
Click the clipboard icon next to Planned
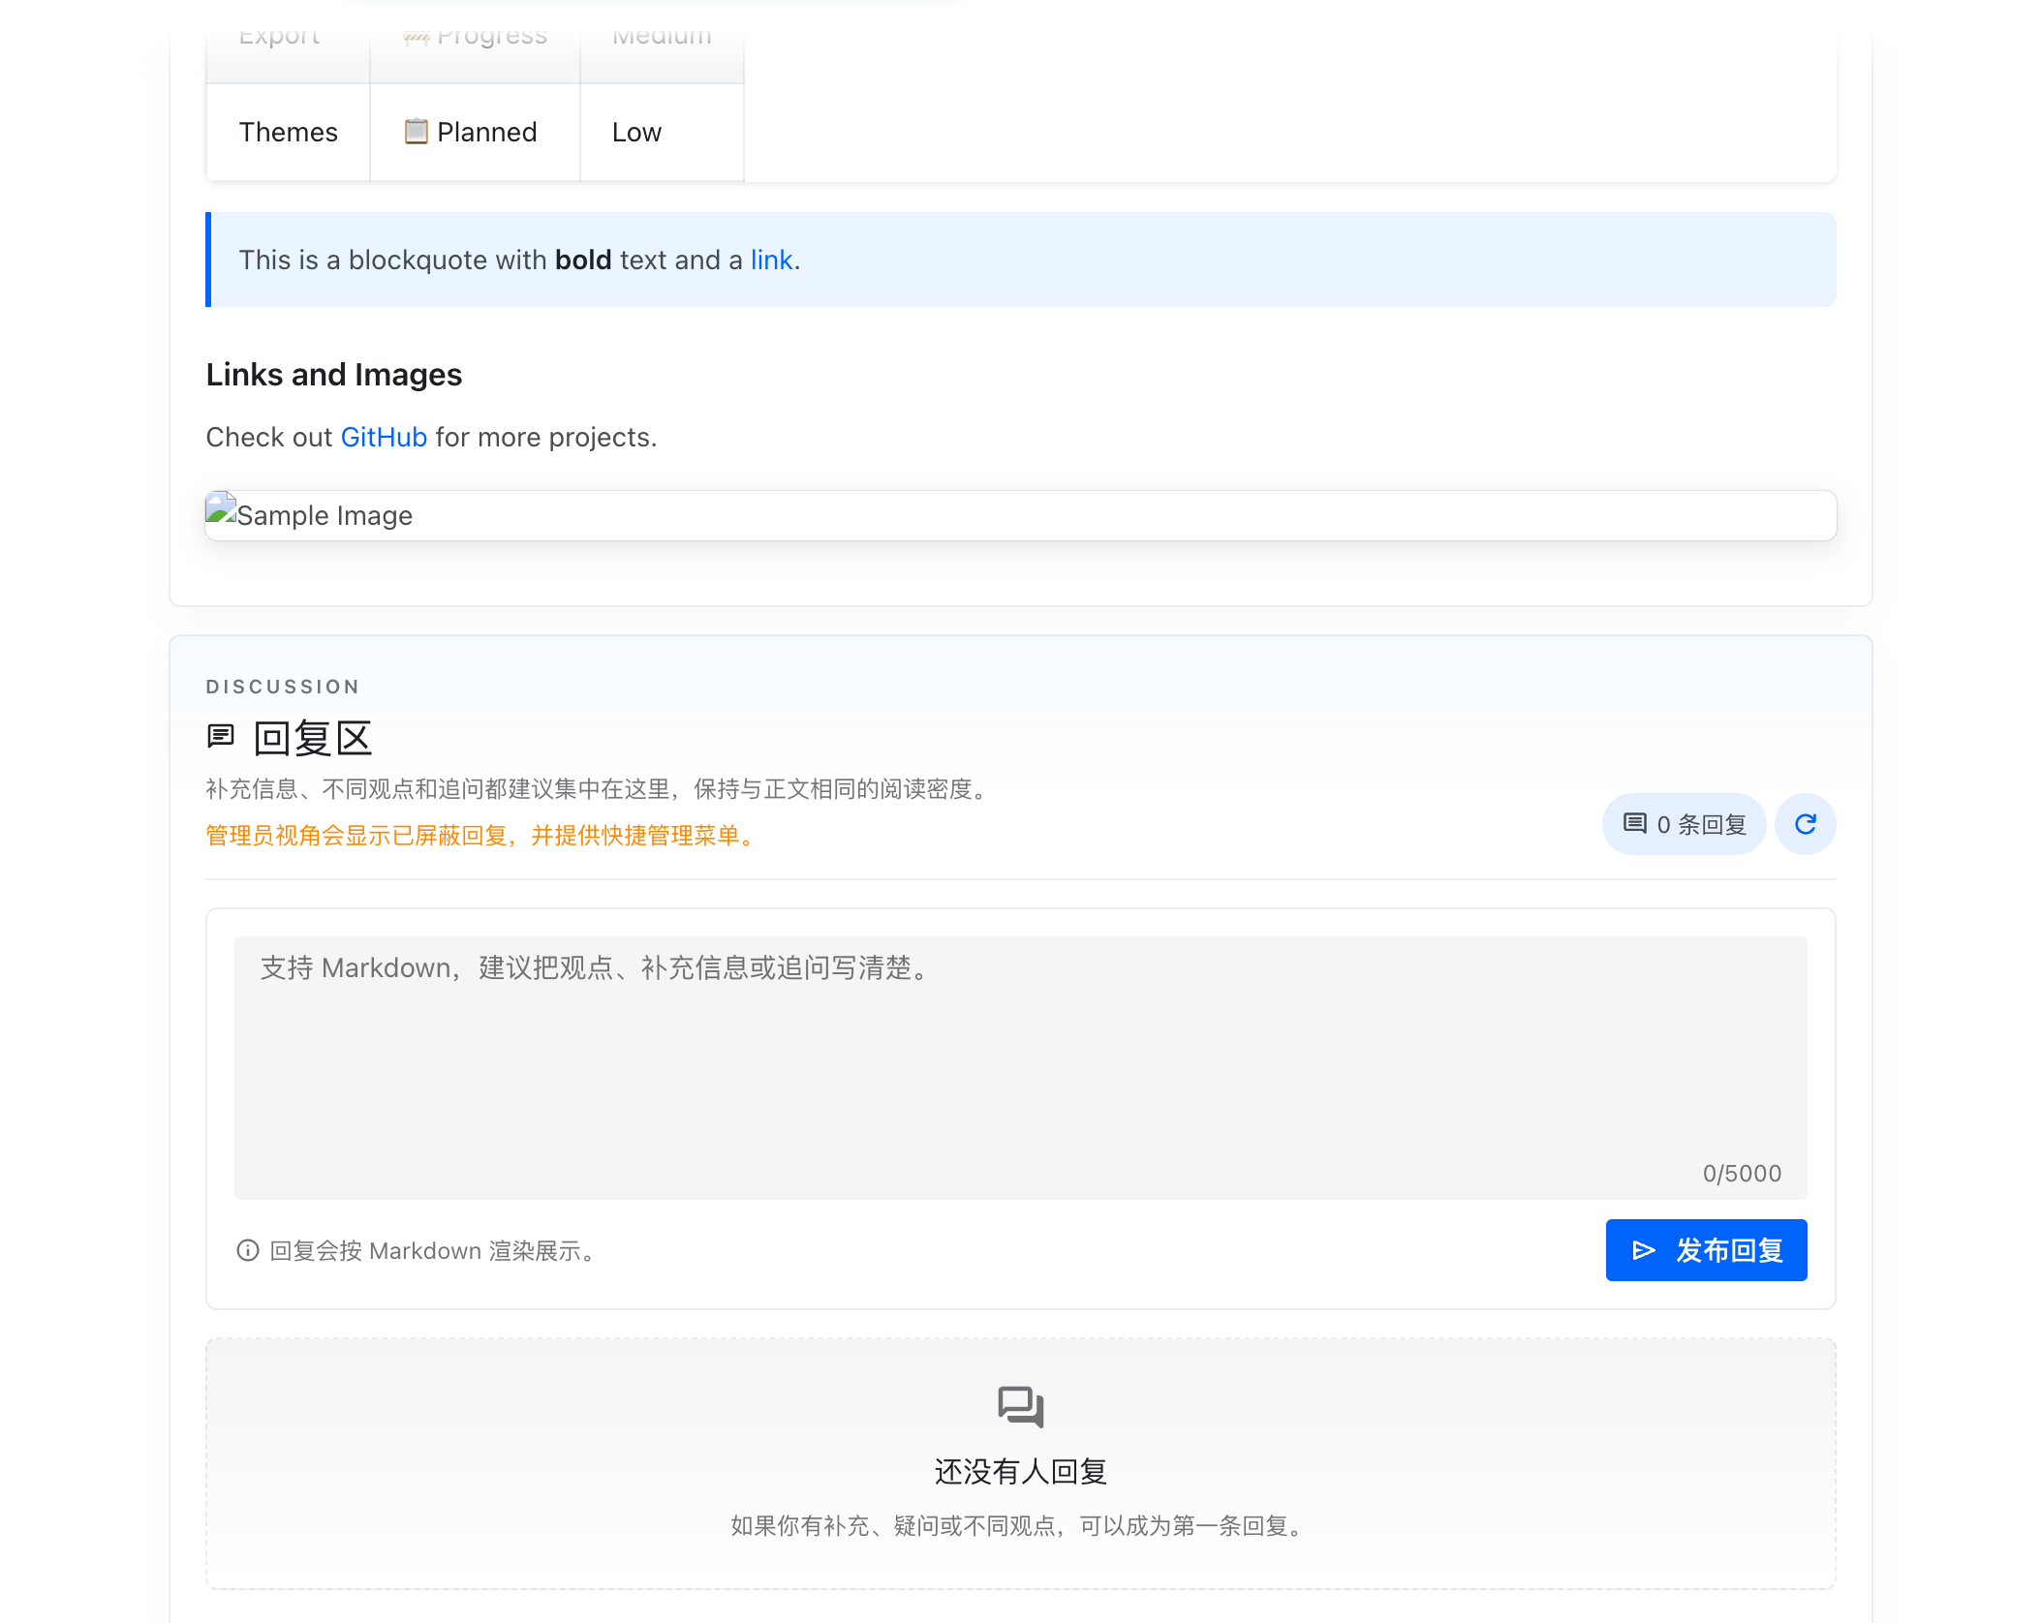point(416,131)
